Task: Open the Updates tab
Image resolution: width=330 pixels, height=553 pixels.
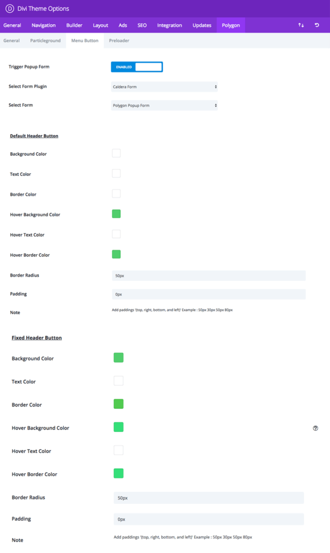Action: (202, 25)
